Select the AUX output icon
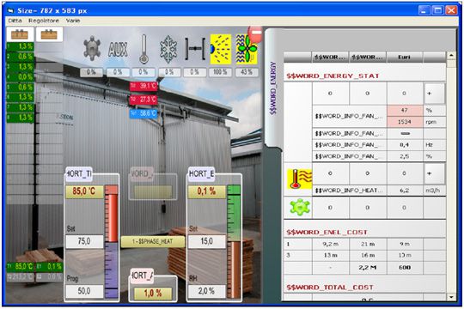The height and width of the screenshot is (309, 464). pos(118,49)
